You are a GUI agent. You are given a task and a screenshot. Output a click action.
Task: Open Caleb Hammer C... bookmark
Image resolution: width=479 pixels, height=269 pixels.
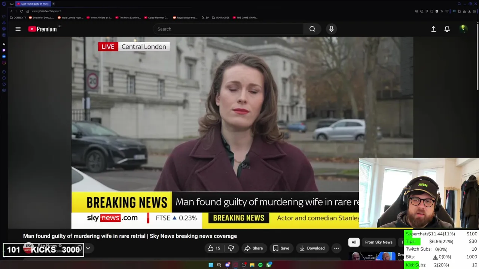point(156,18)
